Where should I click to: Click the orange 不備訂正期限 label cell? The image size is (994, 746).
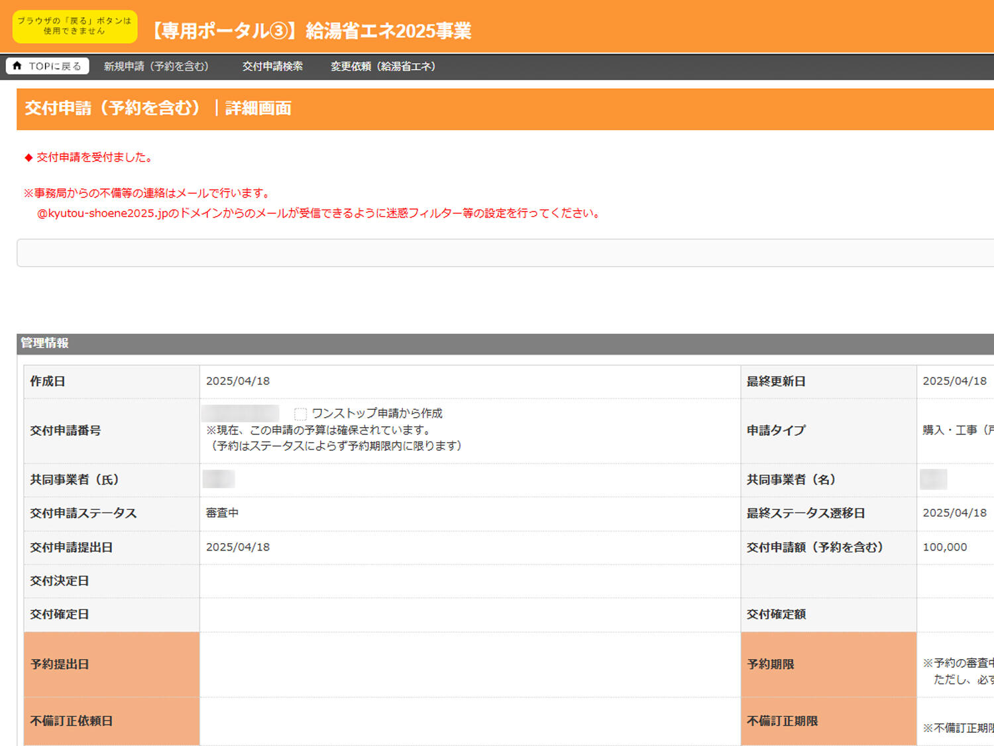tap(828, 721)
